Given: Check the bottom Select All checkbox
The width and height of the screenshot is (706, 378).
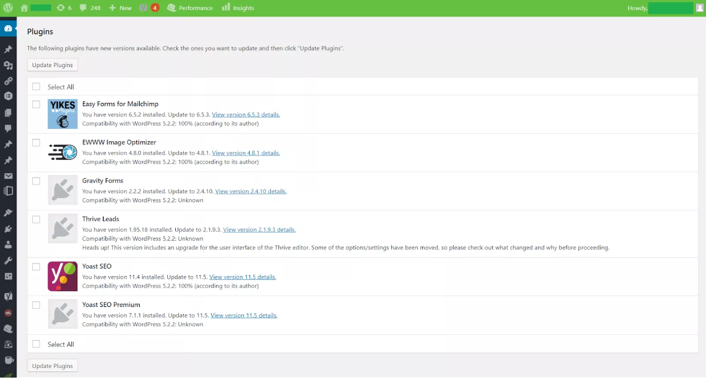Looking at the screenshot, I should (x=36, y=344).
